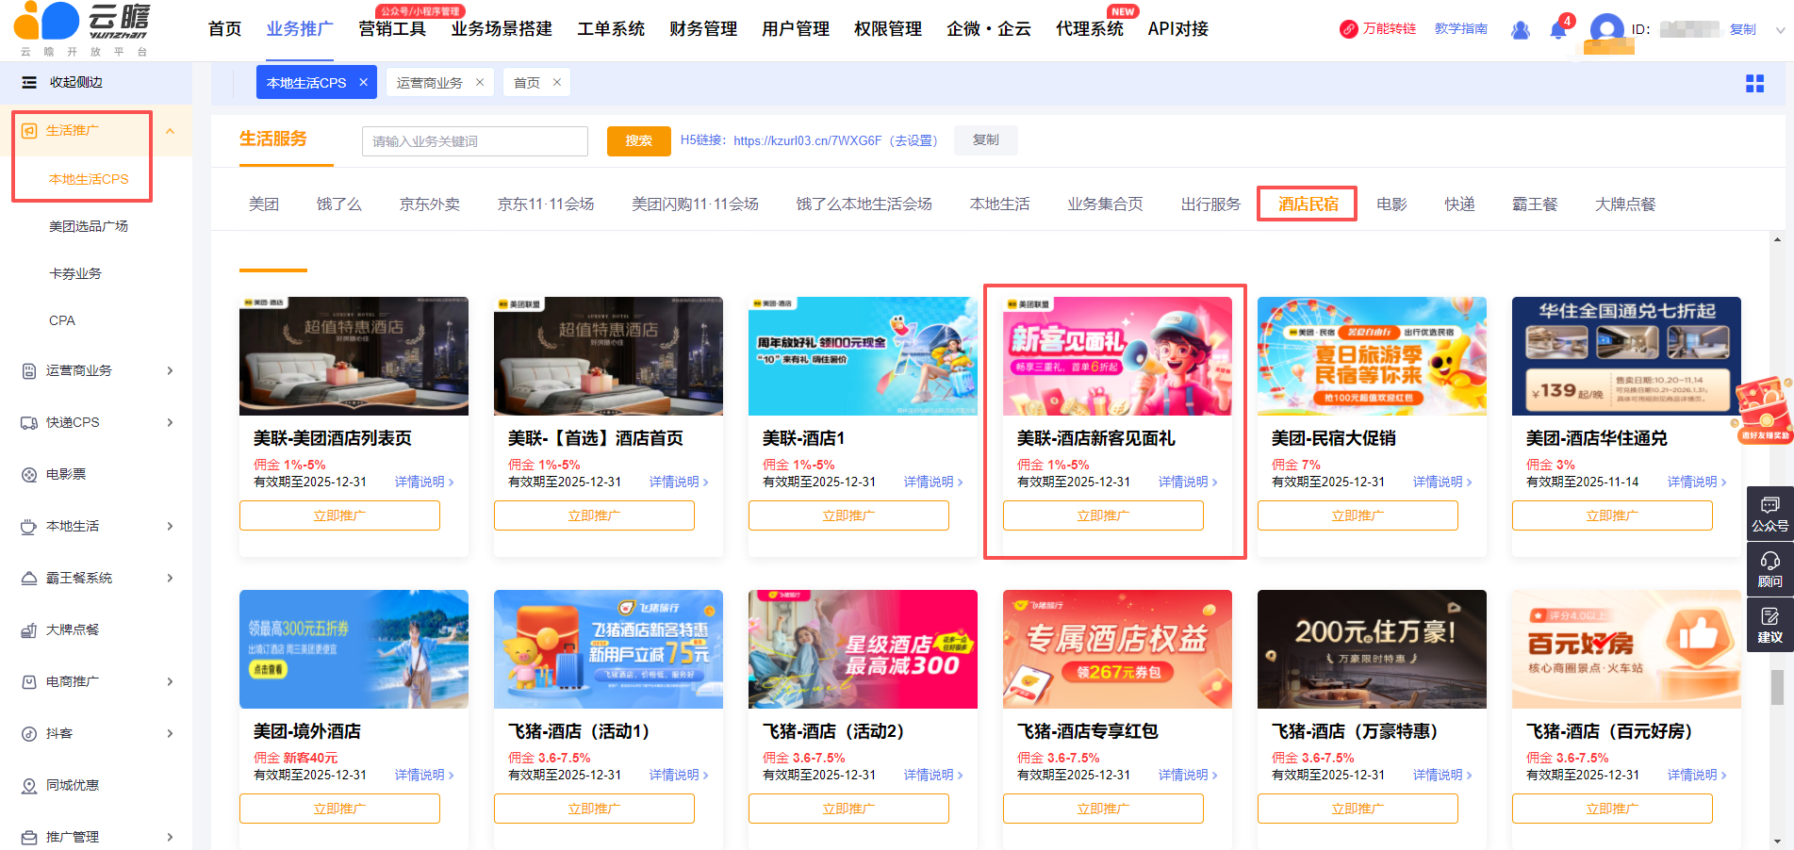The height and width of the screenshot is (850, 1794).
Task: Click the grid layout icon
Action: 1754,84
